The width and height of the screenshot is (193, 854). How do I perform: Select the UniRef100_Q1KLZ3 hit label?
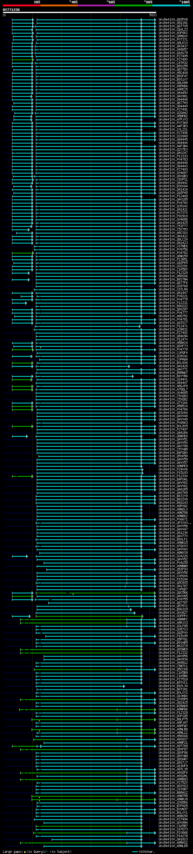pos(173,29)
